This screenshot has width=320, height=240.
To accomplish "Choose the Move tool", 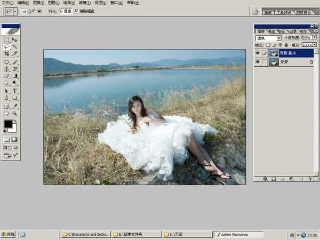I will point(15,39).
